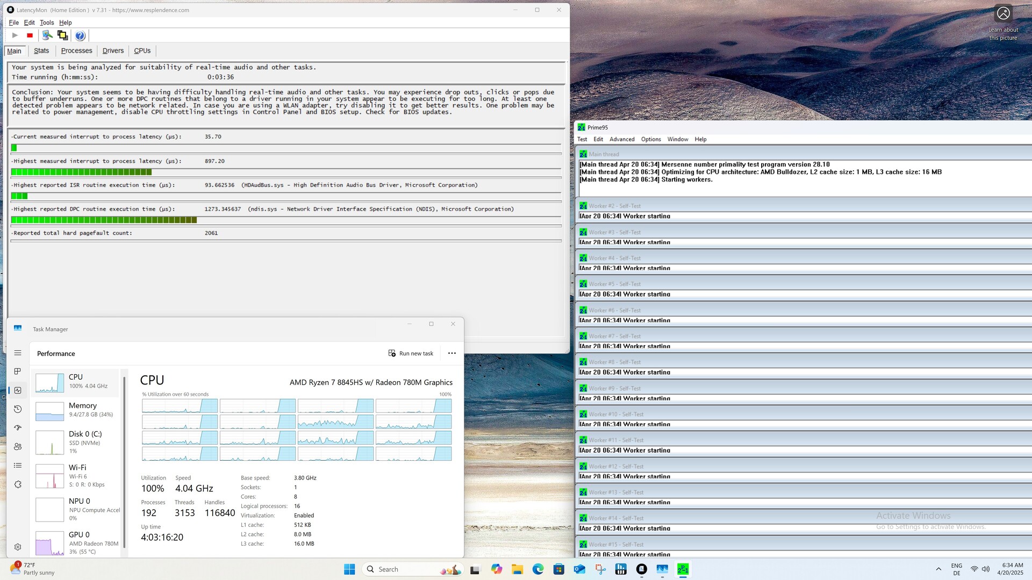
Task: Open Prime95 Advanced menu
Action: pyautogui.click(x=622, y=139)
